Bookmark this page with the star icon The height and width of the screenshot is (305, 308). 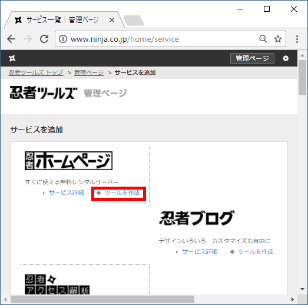point(278,39)
